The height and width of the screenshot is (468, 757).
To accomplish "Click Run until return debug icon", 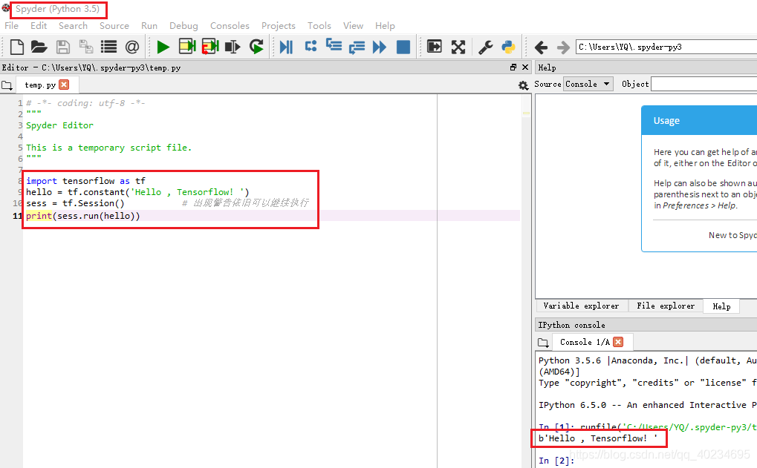I will [357, 47].
